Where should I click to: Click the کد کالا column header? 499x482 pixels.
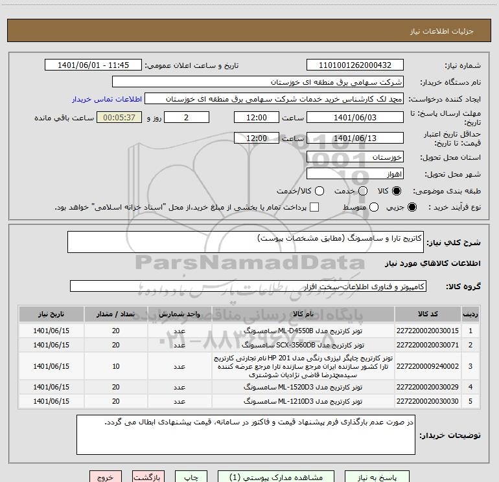[x=428, y=314]
